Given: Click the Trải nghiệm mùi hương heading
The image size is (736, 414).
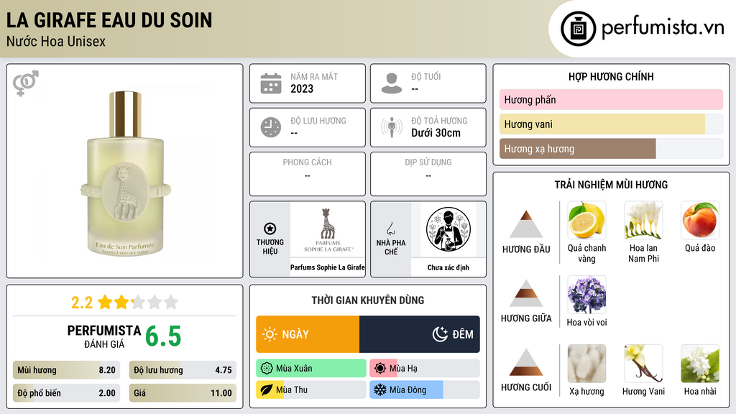Looking at the screenshot, I should pos(611,185).
